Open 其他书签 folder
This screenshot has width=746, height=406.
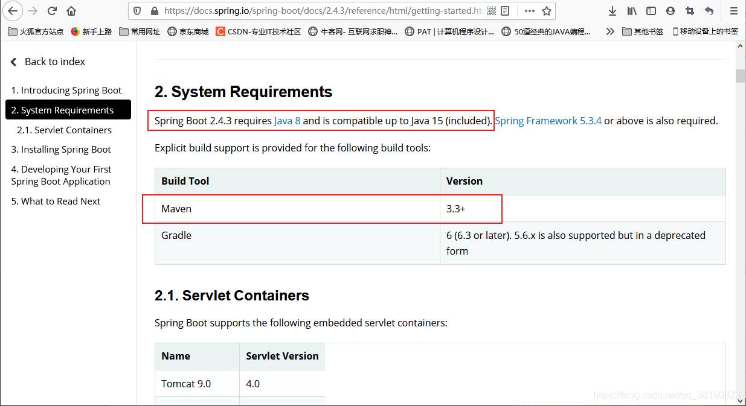tap(643, 31)
